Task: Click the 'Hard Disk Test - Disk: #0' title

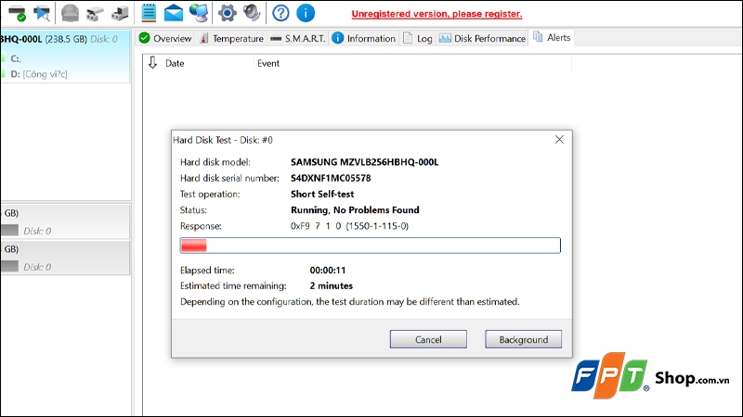Action: click(x=223, y=140)
